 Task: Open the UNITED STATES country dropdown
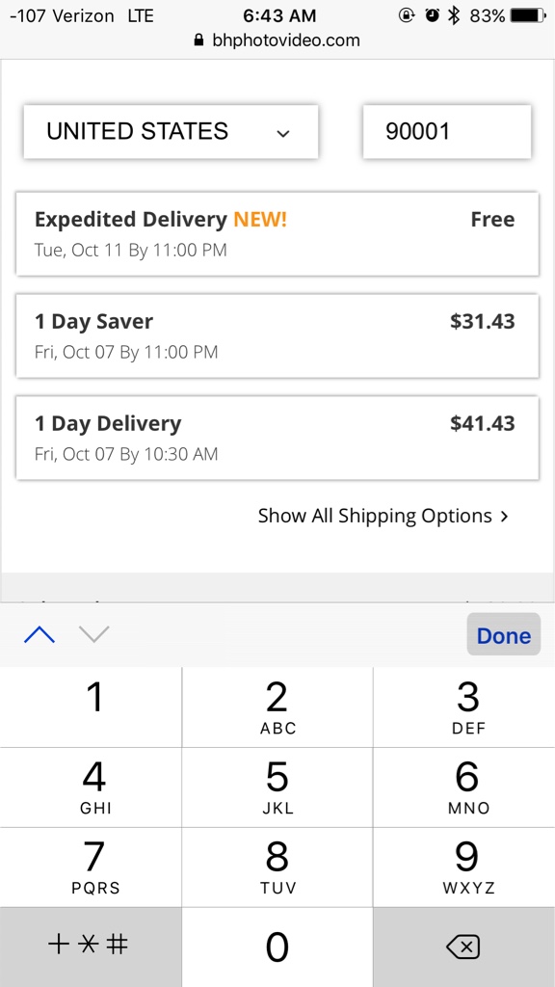tap(172, 131)
